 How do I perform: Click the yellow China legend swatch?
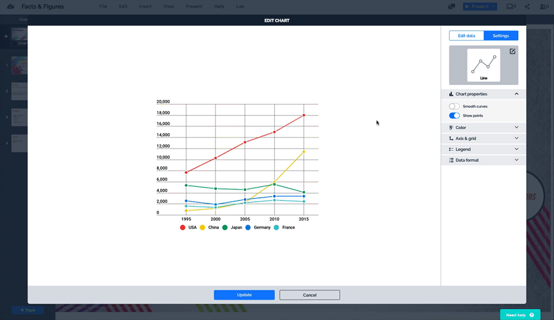click(202, 227)
